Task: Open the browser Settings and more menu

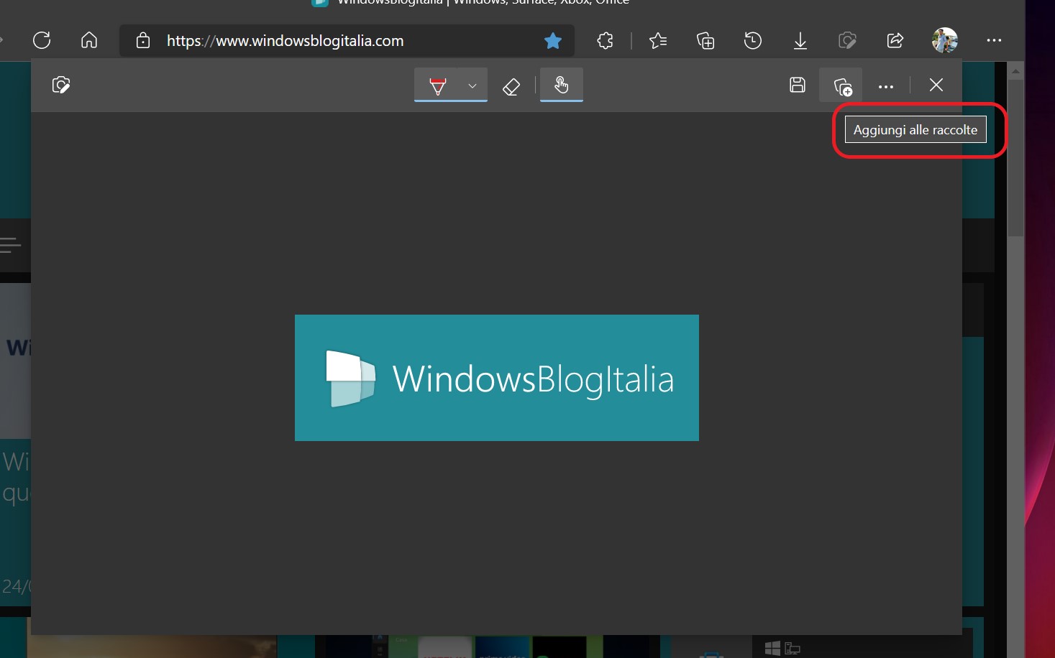Action: 994,40
